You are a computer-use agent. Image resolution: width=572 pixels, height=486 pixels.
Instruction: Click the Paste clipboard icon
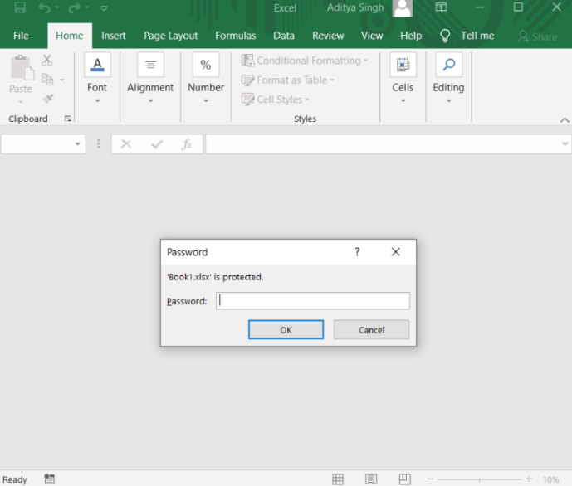click(x=22, y=68)
